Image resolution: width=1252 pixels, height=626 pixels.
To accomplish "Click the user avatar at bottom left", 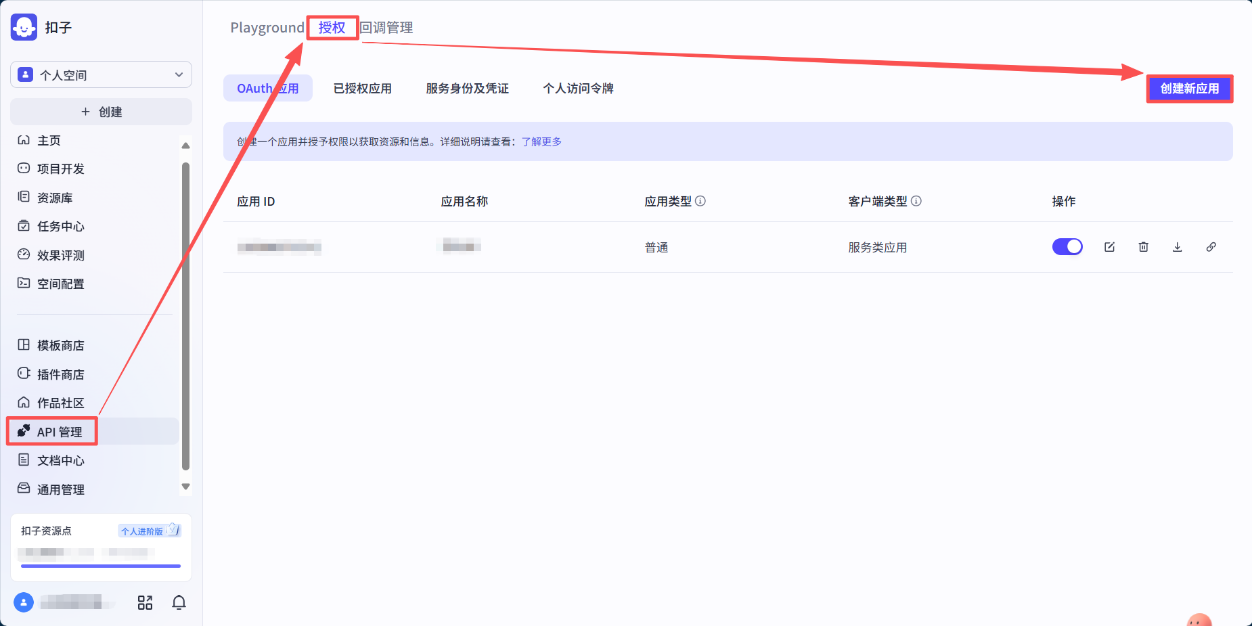I will [24, 602].
